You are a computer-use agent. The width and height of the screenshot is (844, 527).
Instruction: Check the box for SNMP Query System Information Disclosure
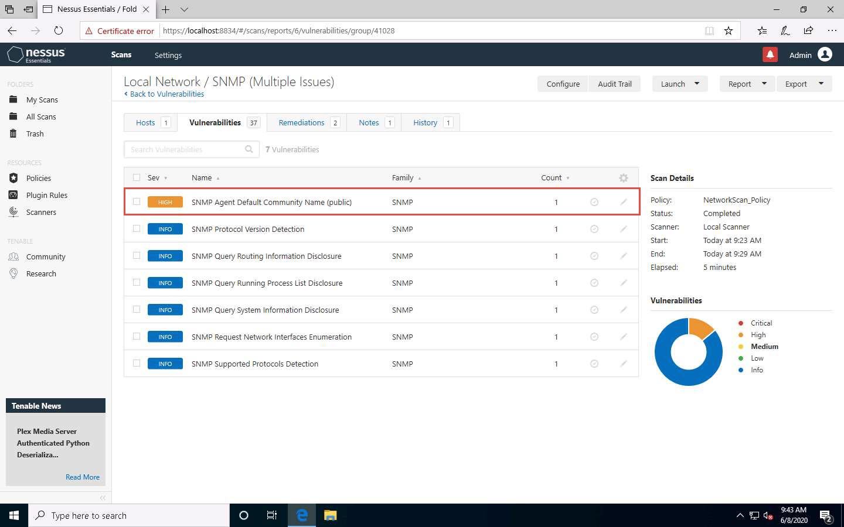point(137,309)
